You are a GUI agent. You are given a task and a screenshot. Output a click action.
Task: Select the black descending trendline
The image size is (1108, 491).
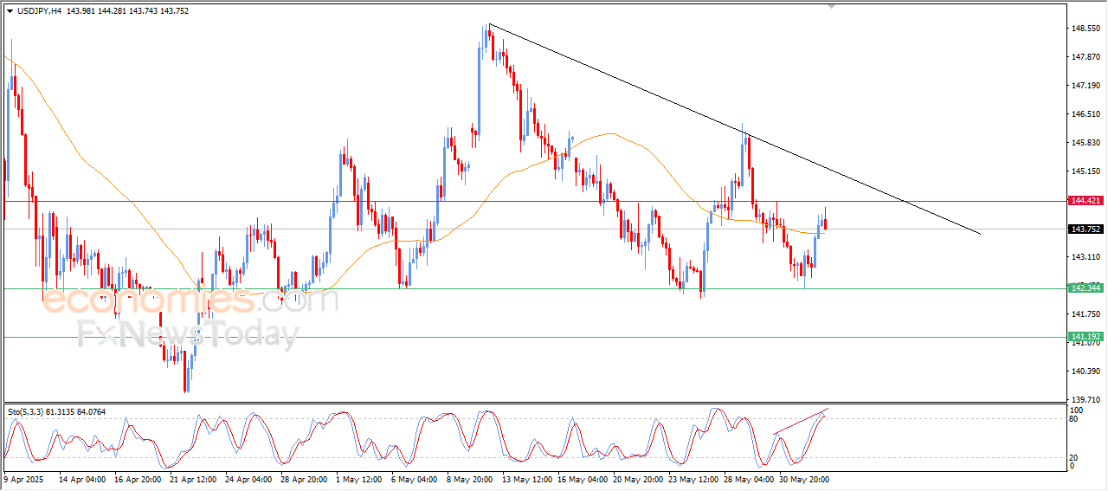click(x=736, y=129)
